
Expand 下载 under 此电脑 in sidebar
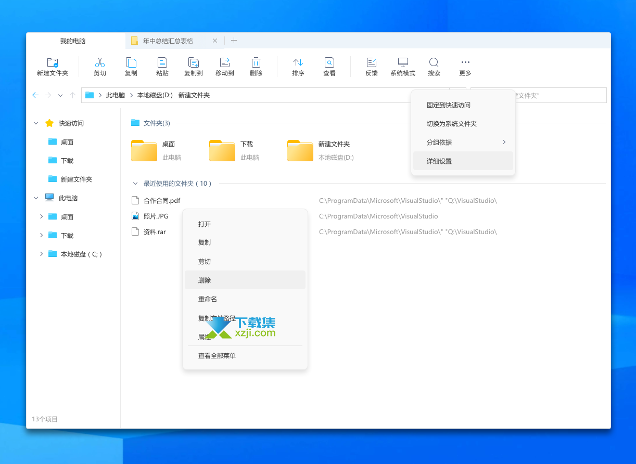pos(41,236)
